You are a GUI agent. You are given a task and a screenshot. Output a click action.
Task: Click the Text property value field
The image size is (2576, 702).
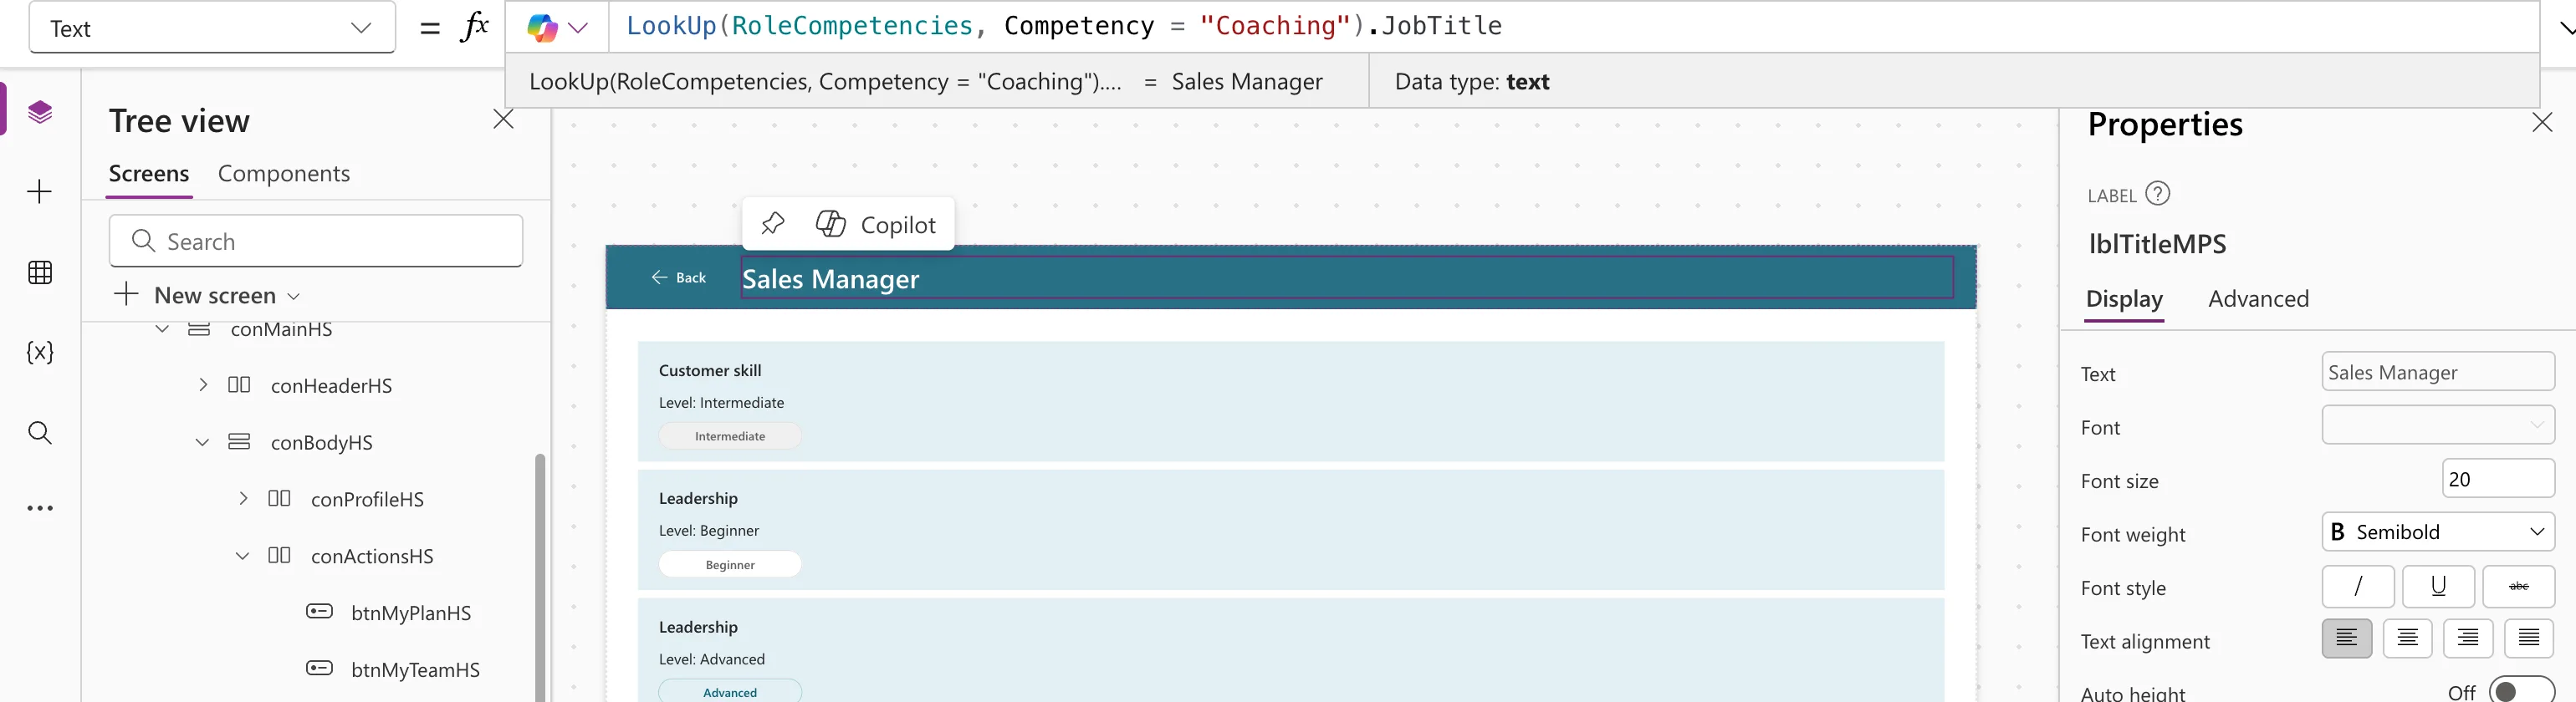tap(2438, 373)
